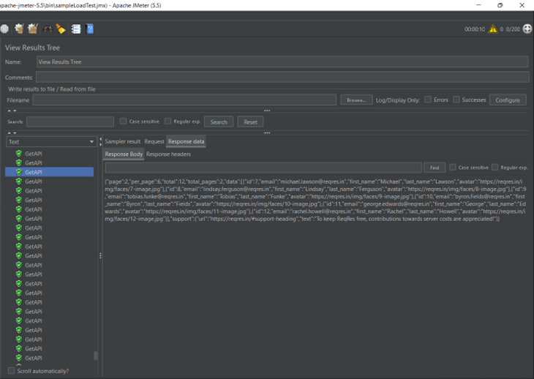
Task: Select the Response Body sub-tab
Action: click(124, 154)
